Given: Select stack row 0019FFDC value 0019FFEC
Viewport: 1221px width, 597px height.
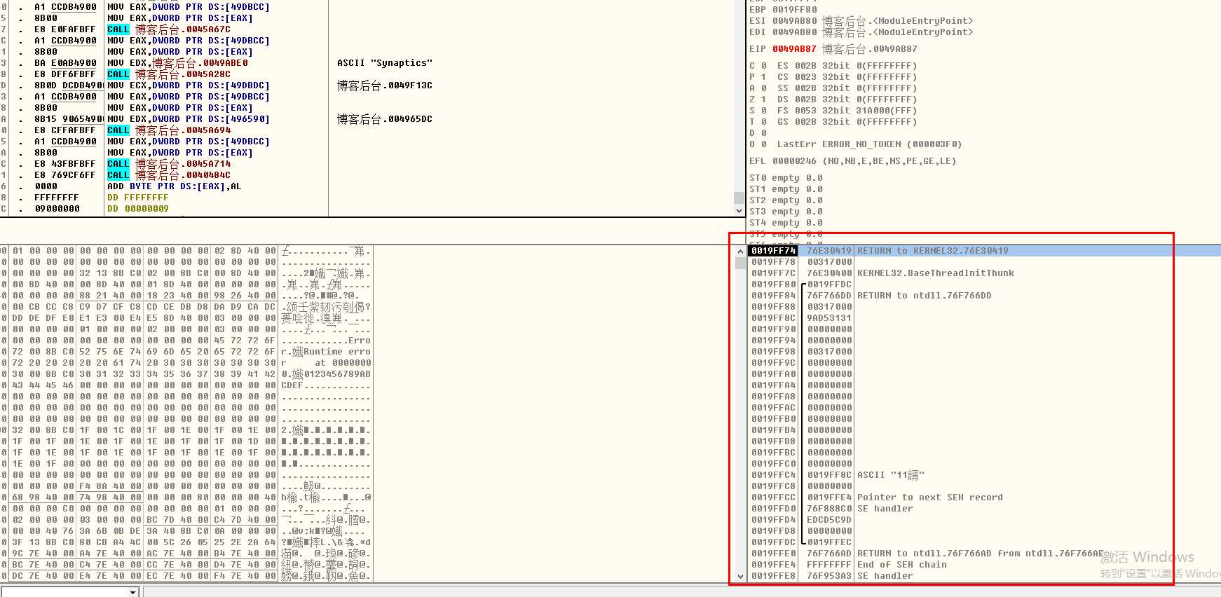Looking at the screenshot, I should point(985,542).
